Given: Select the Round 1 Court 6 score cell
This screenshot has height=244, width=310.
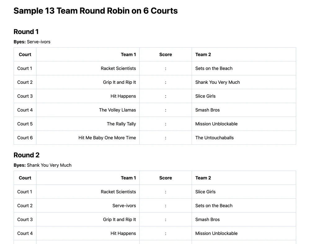Looking at the screenshot, I should [166, 138].
